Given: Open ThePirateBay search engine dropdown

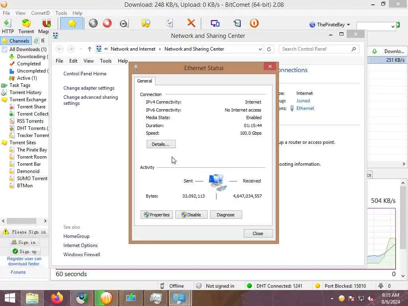Looking at the screenshot, I should point(330,25).
